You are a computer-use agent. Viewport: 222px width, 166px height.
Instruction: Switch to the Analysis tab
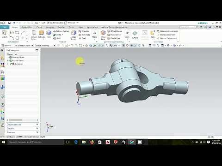coord(50,27)
